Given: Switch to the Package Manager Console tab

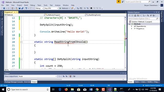Looking at the screenshot, I should click(x=14, y=82).
